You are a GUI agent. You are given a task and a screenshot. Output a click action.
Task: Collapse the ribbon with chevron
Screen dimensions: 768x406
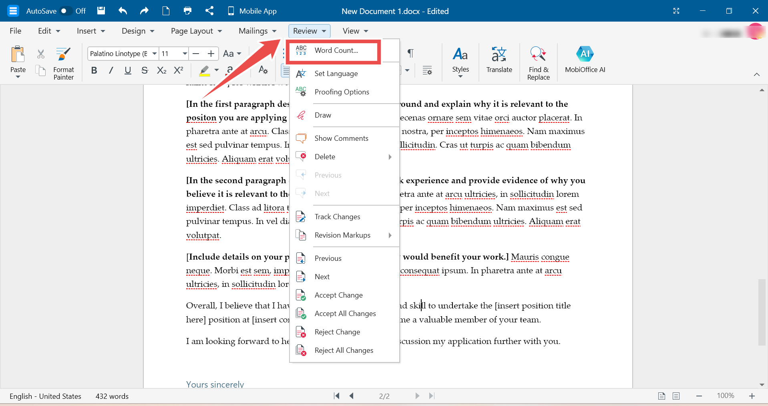tap(757, 74)
